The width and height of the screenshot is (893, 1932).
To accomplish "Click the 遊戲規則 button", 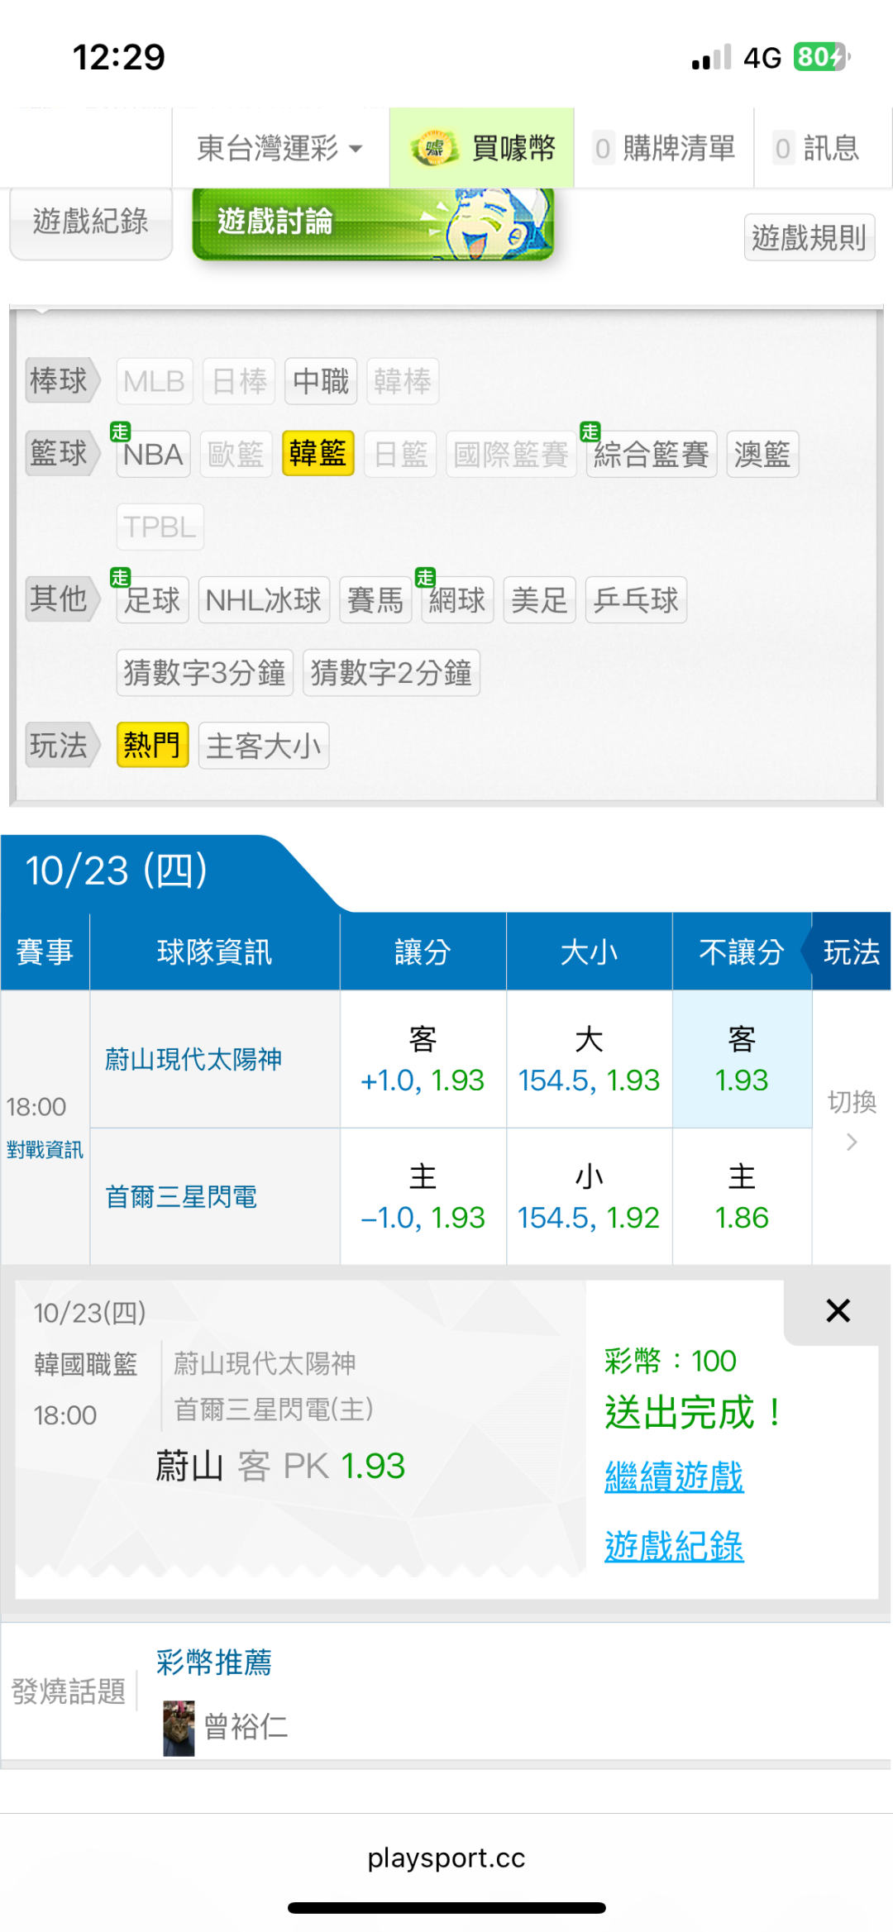I will pyautogui.click(x=809, y=238).
